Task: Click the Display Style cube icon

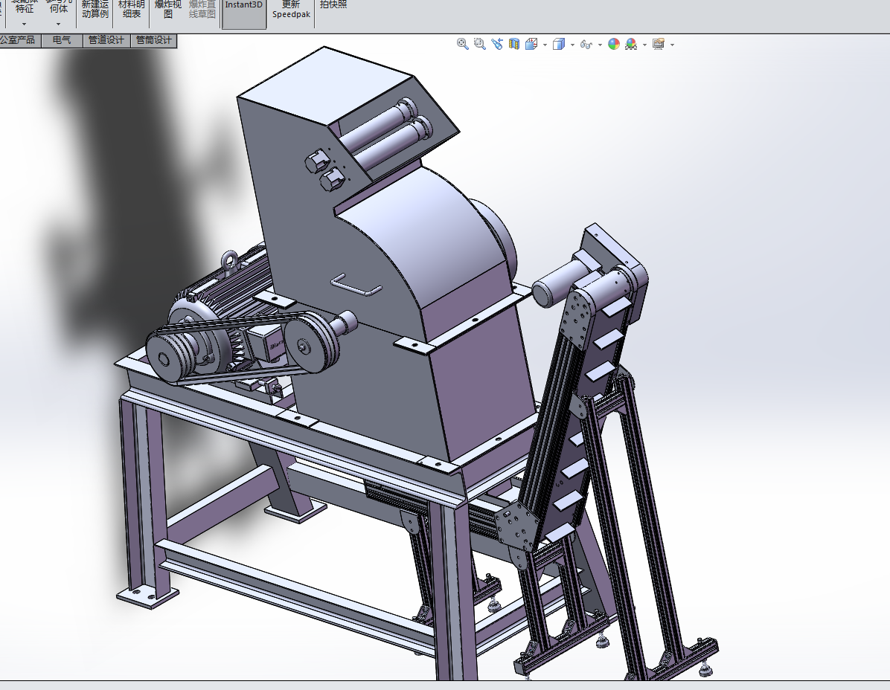Action: coord(559,44)
